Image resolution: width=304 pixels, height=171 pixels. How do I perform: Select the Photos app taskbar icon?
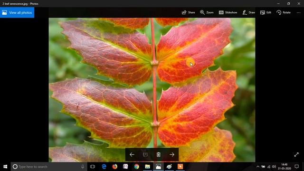tap(158, 167)
